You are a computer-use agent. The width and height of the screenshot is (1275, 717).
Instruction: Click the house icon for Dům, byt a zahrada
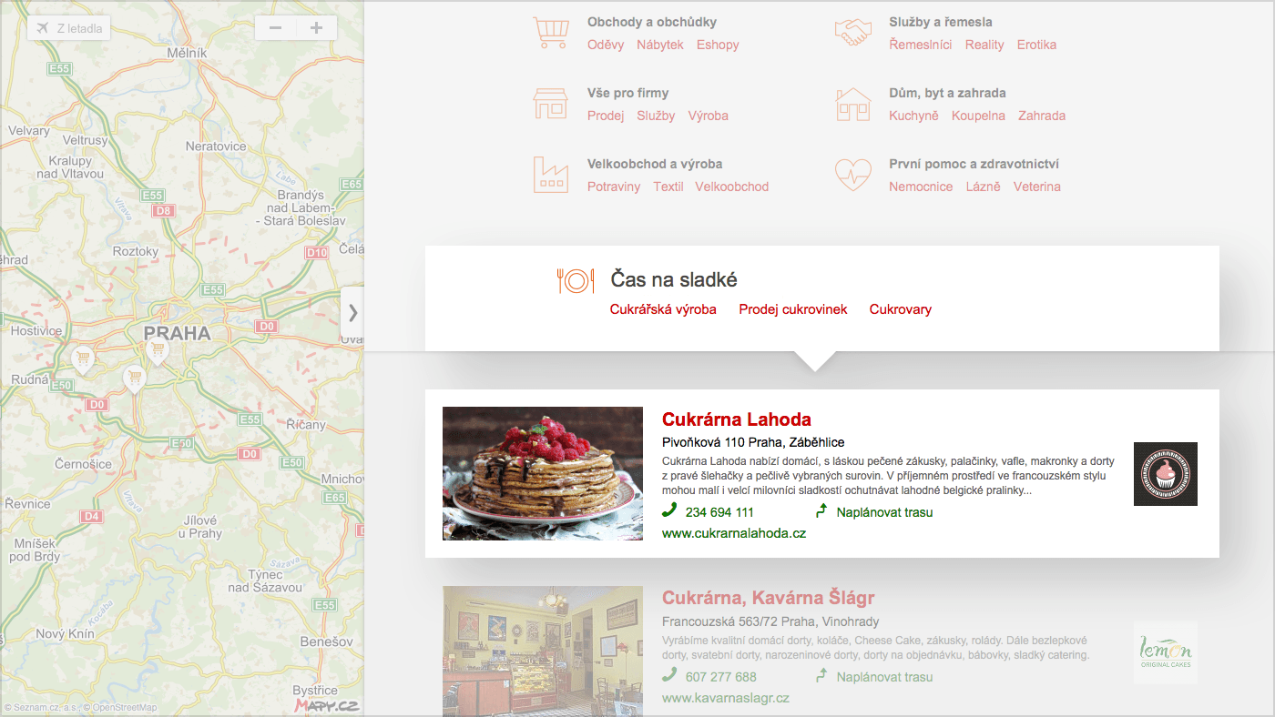click(853, 104)
